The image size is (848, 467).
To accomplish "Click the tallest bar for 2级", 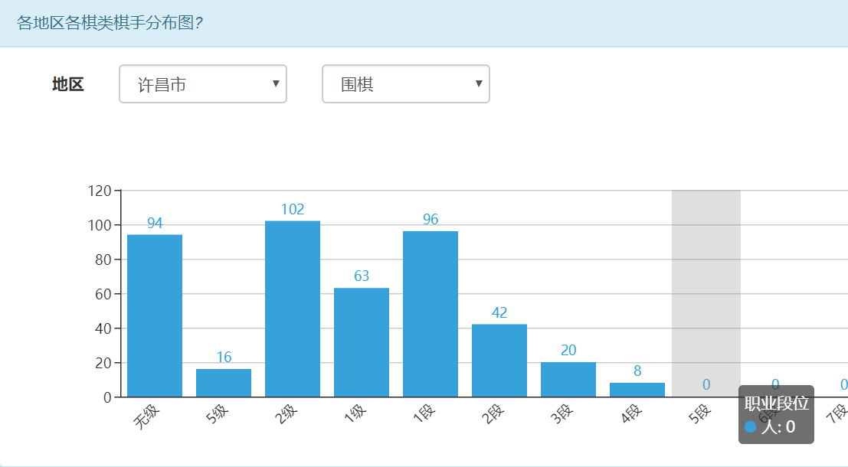I will 293,309.
